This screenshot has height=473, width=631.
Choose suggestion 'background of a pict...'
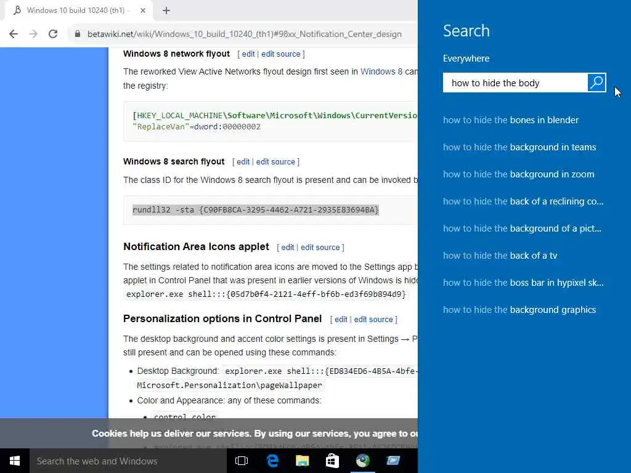(x=523, y=228)
